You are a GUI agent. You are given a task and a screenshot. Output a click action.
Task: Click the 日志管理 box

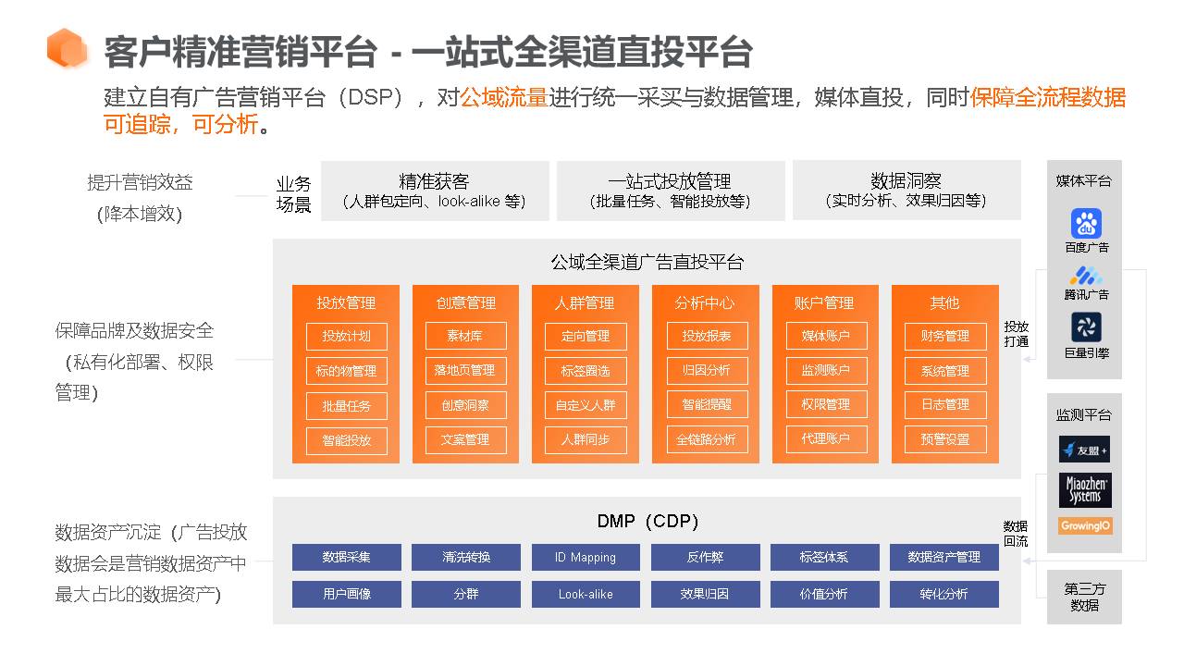[x=945, y=404]
